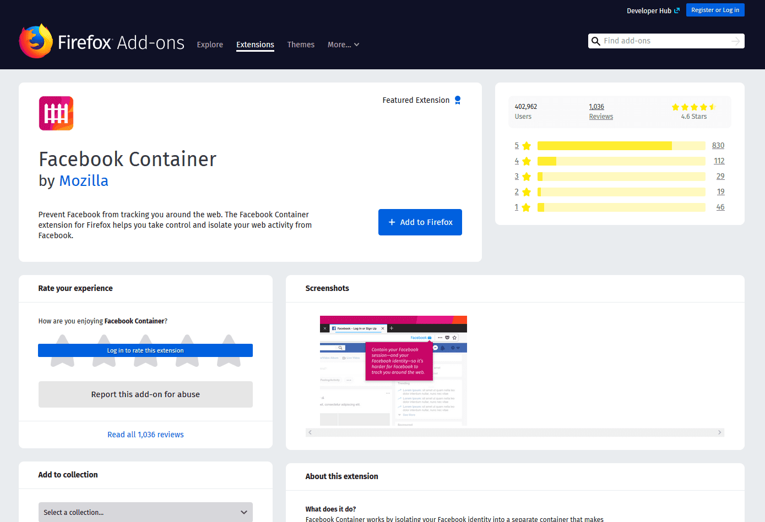765x522 pixels.
Task: Focus the Find add-ons search field
Action: pyautogui.click(x=665, y=41)
